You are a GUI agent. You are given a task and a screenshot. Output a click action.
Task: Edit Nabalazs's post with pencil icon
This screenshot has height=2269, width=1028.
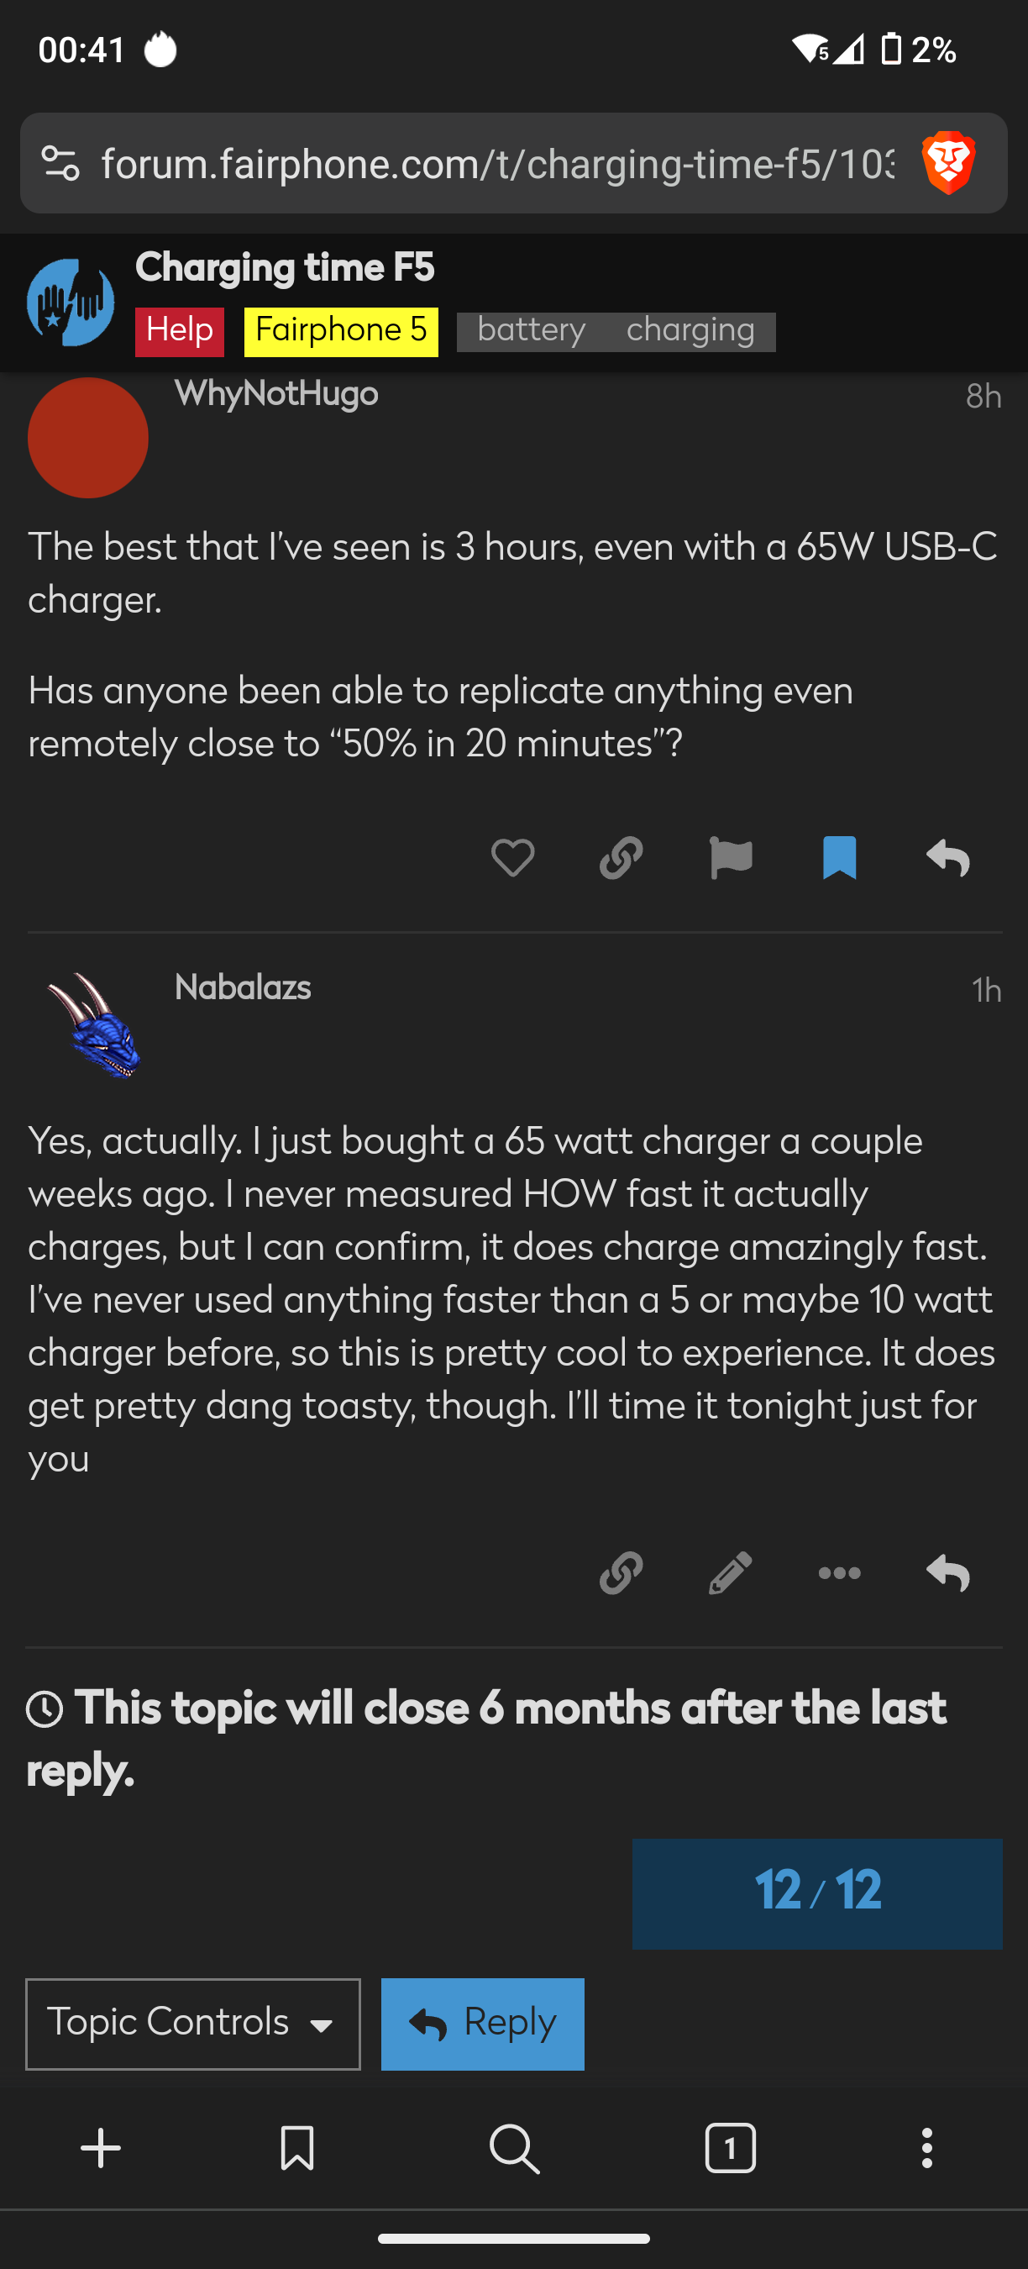click(x=731, y=1572)
